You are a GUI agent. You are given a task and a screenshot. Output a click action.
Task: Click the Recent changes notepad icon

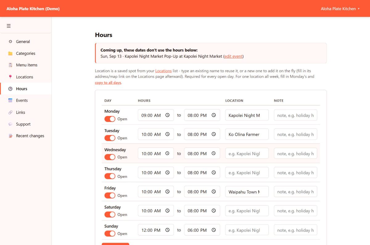tap(10, 136)
